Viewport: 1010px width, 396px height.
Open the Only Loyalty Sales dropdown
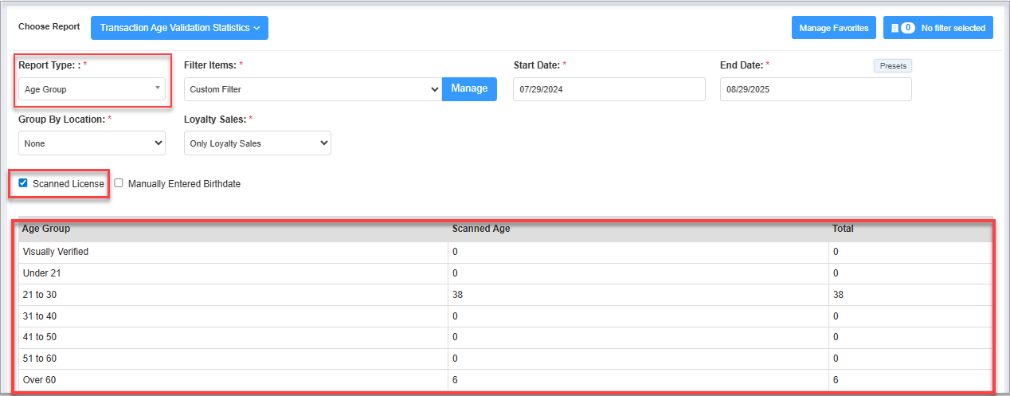coord(257,143)
